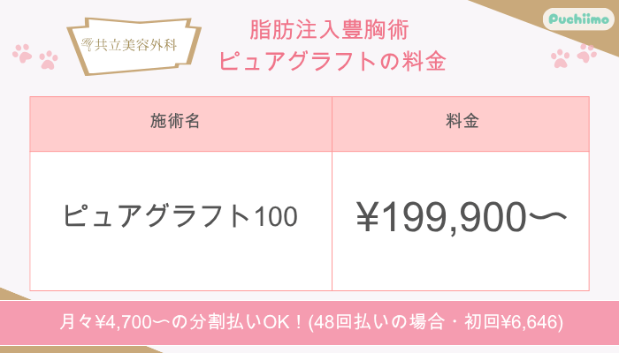619x353 pixels.
Task: Click the divider line between the table columns
Action: pos(332,221)
